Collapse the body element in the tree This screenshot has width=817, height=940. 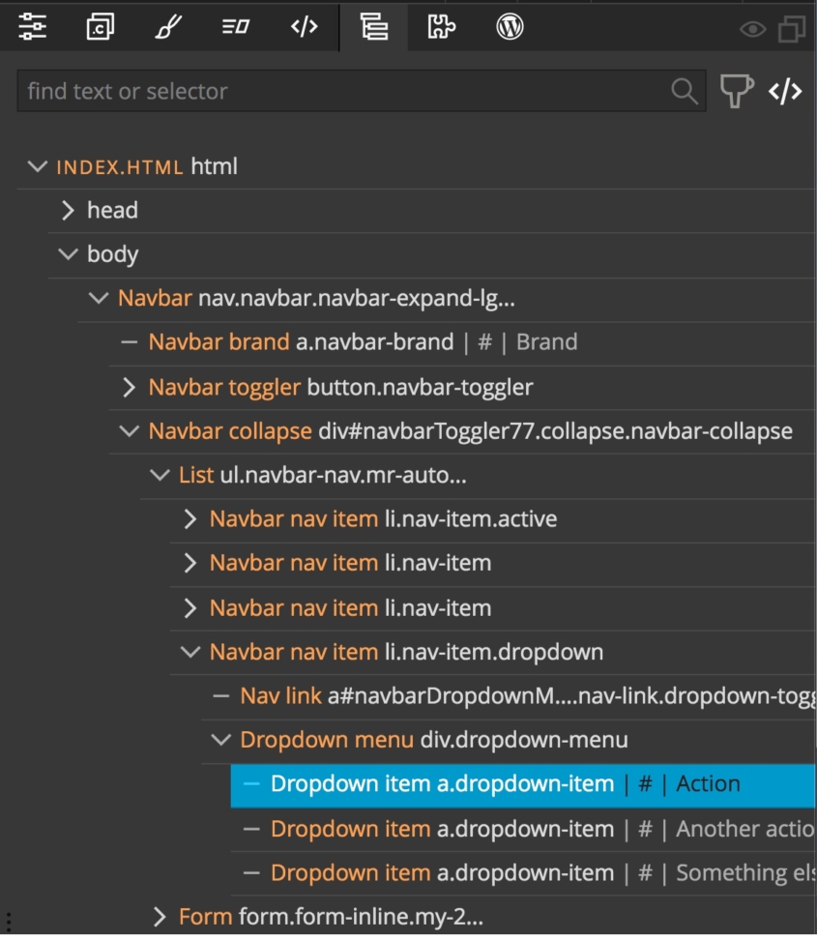67,253
